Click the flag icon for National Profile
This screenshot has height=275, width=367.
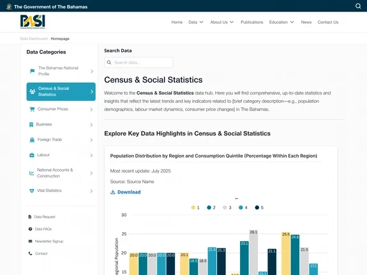(33, 71)
